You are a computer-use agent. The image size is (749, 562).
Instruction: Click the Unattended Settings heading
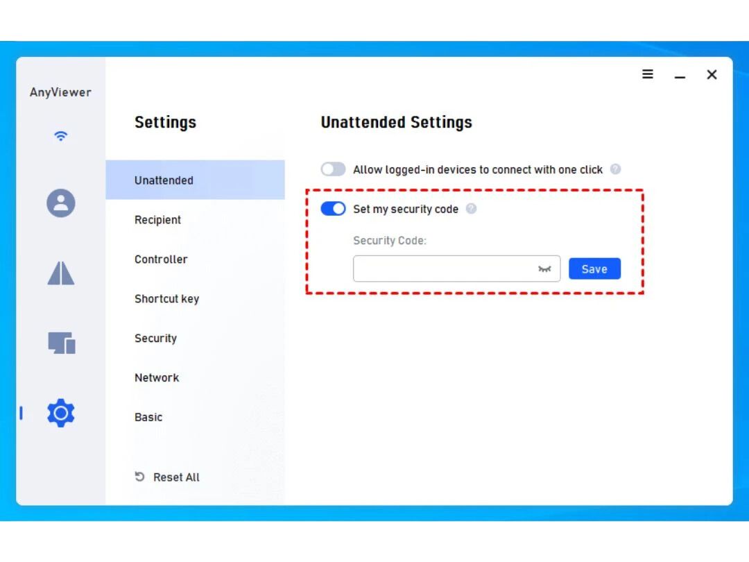click(397, 122)
